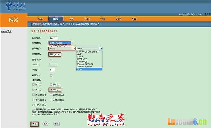Check the 无线(SSID4) checkbox

pyautogui.click(x=51, y=100)
